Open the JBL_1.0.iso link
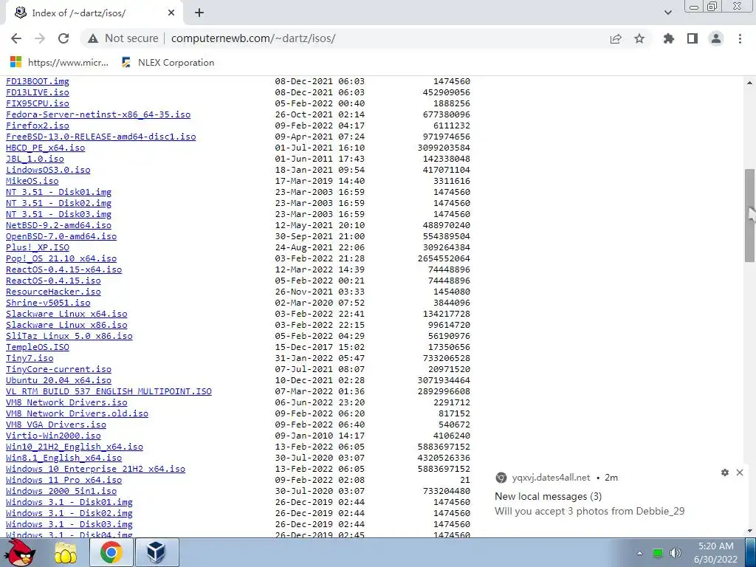The image size is (756, 567). [x=35, y=159]
